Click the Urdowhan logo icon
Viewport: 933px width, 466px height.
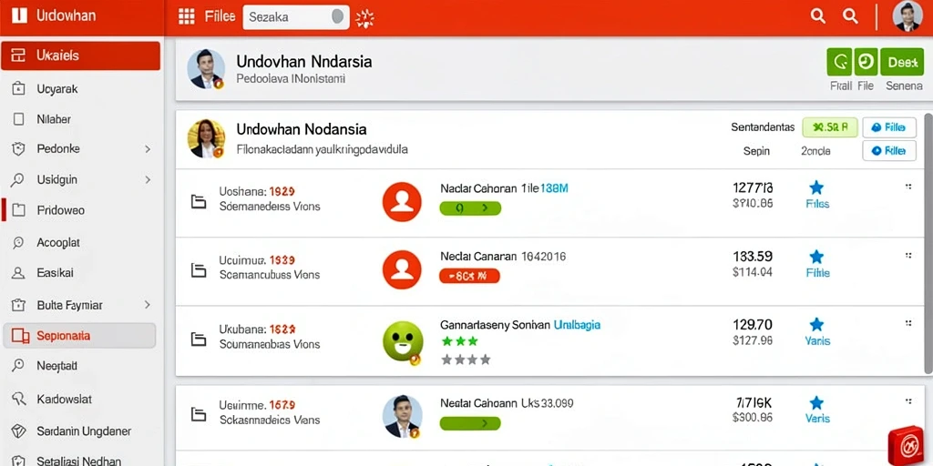(x=19, y=16)
